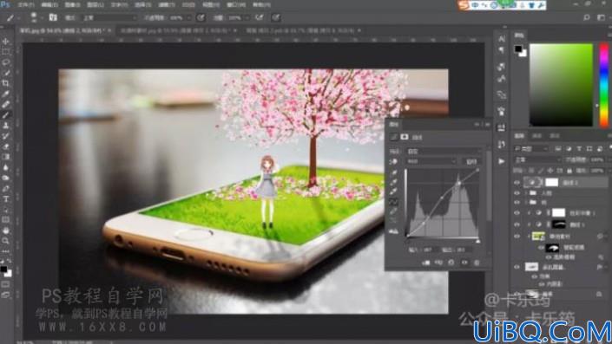Click inside the green color picker field
This screenshot has height=344, width=612.
561,85
